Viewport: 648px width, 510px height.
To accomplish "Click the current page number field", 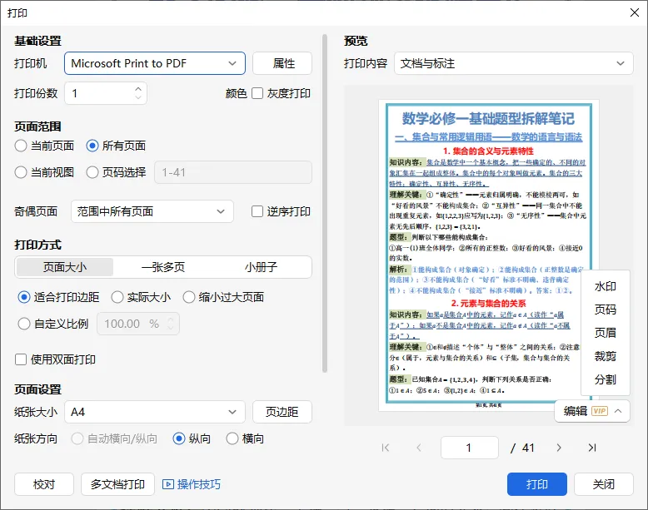I will (470, 448).
